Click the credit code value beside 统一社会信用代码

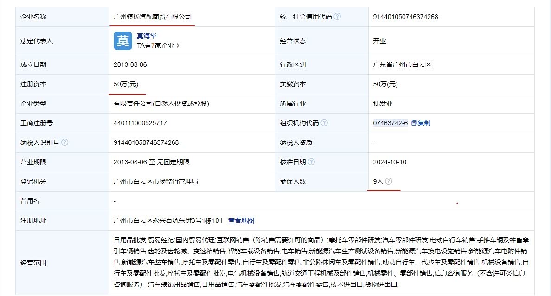tap(405, 17)
